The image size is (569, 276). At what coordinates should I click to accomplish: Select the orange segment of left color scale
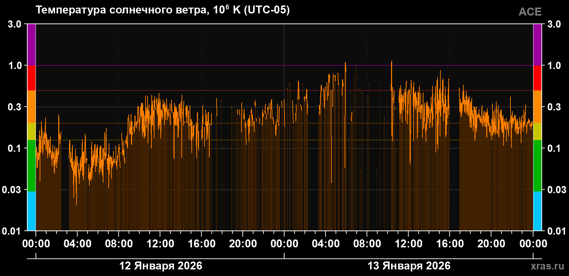(31, 107)
